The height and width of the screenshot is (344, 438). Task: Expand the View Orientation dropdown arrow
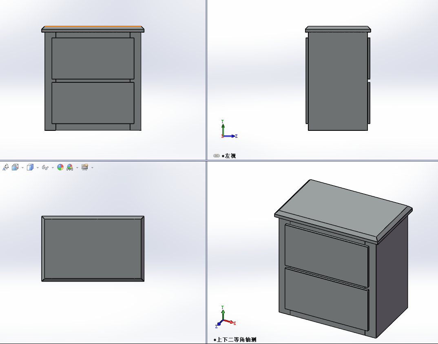(22, 168)
